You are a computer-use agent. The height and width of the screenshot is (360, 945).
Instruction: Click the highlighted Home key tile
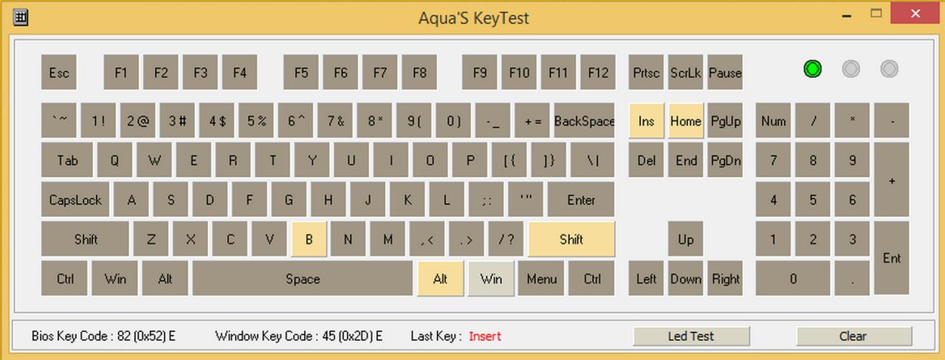point(686,121)
